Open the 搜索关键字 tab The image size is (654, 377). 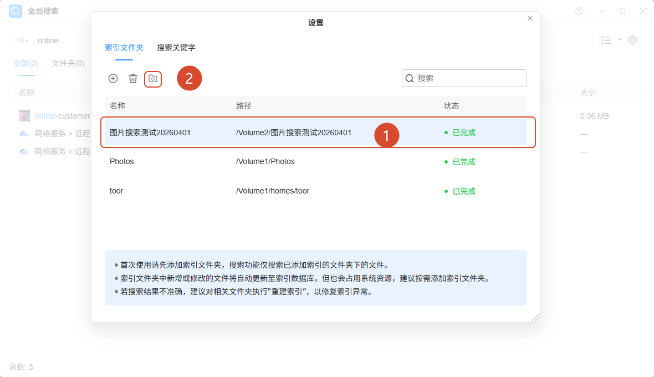176,48
